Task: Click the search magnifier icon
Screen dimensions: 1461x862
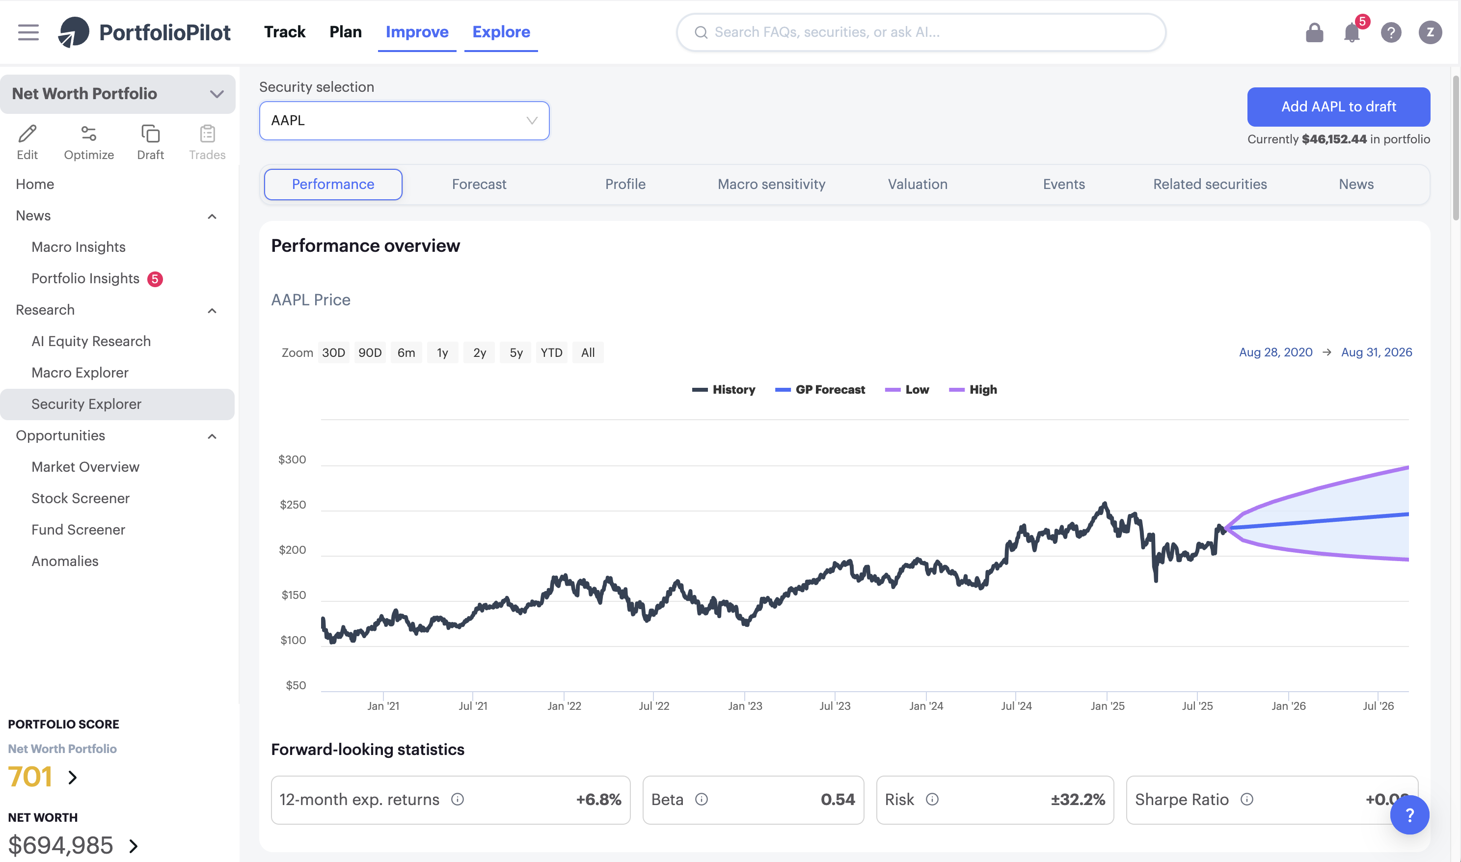Action: [x=701, y=32]
